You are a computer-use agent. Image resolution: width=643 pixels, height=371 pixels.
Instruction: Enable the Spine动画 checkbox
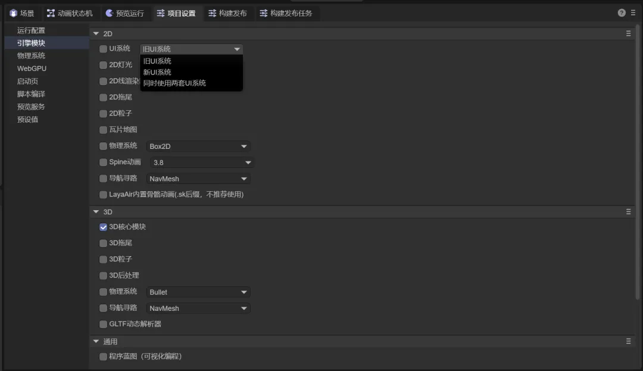pos(104,163)
